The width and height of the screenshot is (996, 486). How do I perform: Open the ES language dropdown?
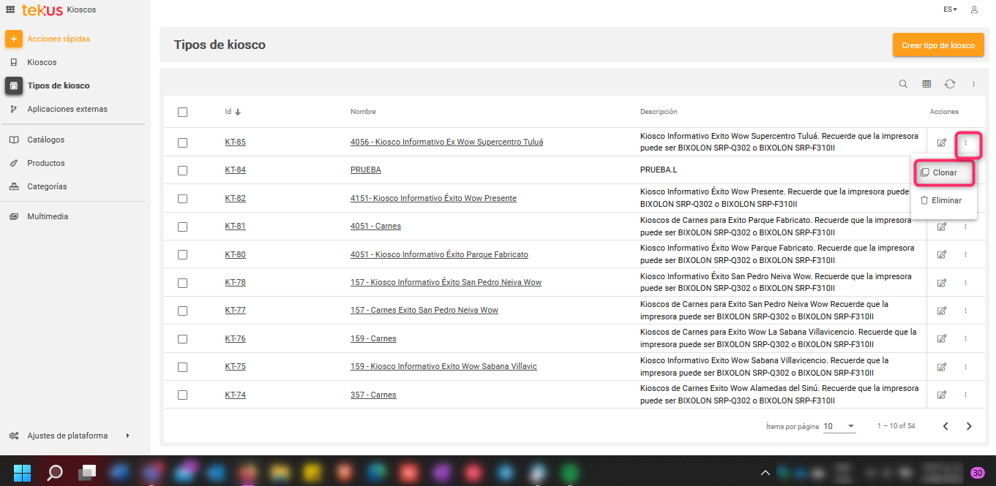pos(950,10)
